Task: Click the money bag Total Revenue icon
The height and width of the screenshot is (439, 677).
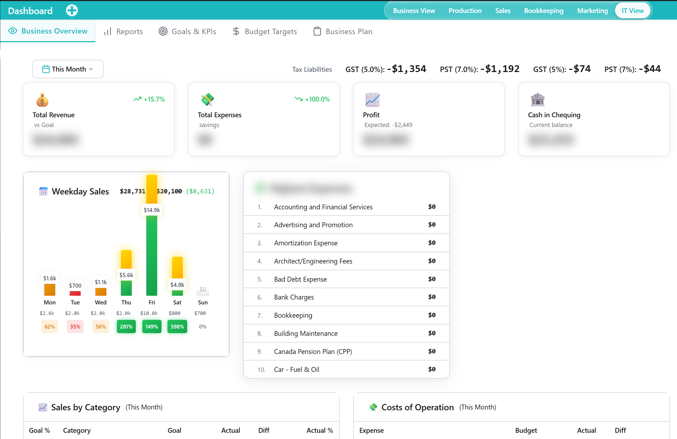Action: tap(42, 100)
